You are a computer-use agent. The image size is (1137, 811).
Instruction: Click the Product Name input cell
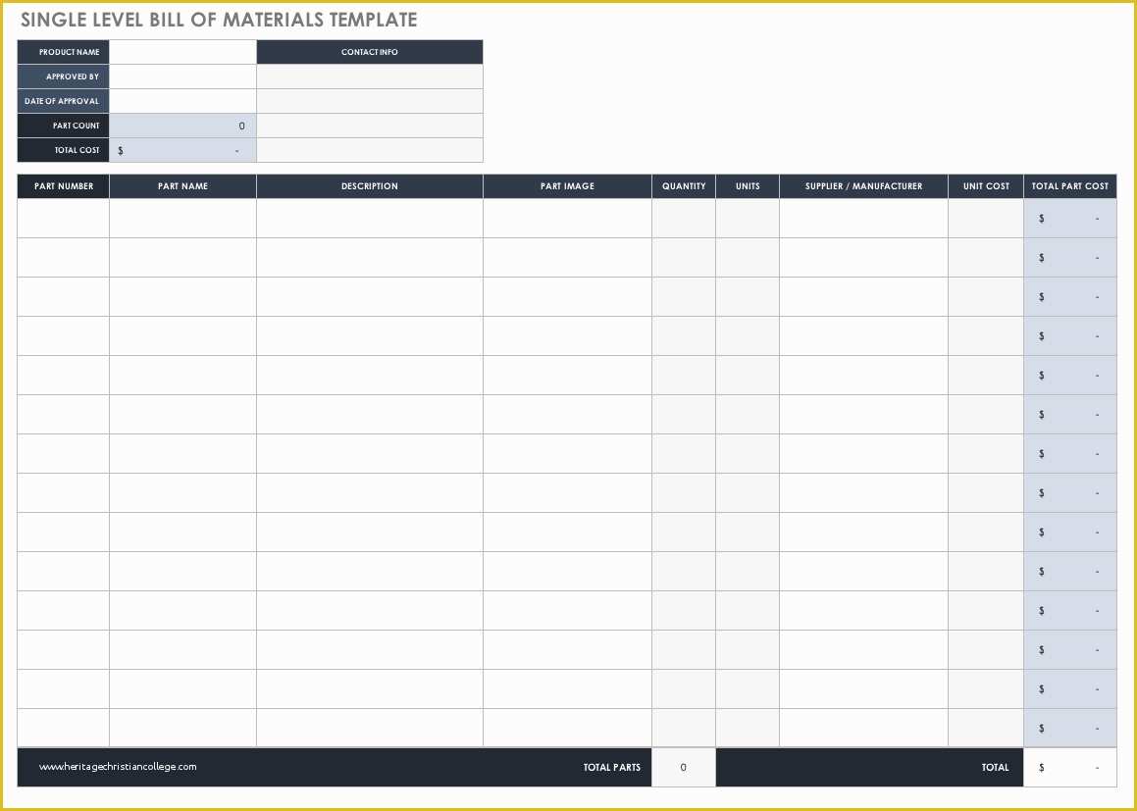tap(182, 52)
